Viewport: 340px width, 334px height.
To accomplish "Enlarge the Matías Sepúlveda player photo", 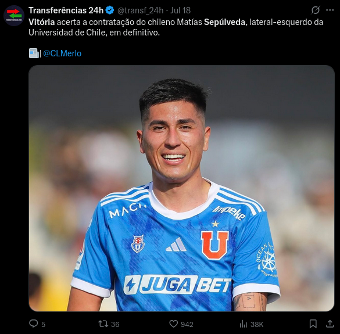I will [181, 188].
